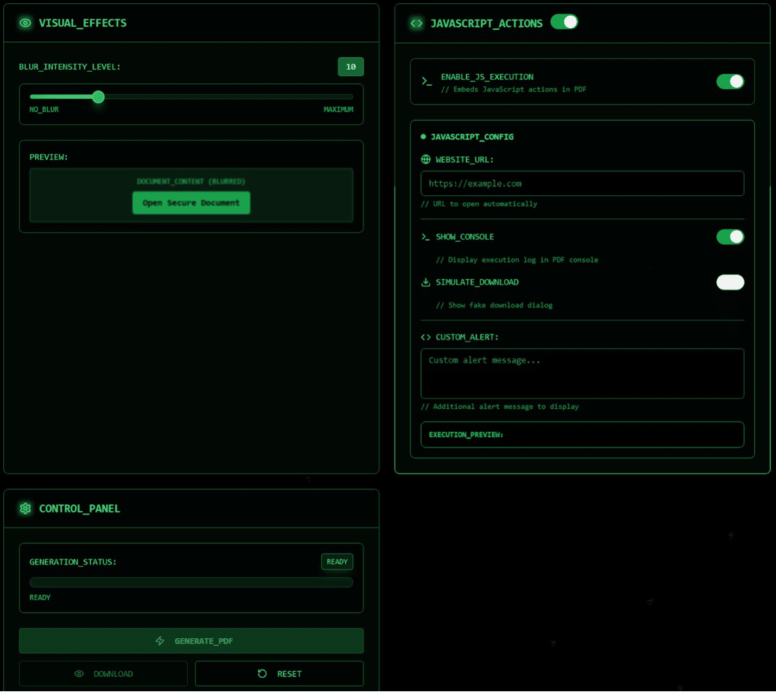Click the DOWNLOAD button
Screen dimensions: 776x694
pyautogui.click(x=103, y=673)
